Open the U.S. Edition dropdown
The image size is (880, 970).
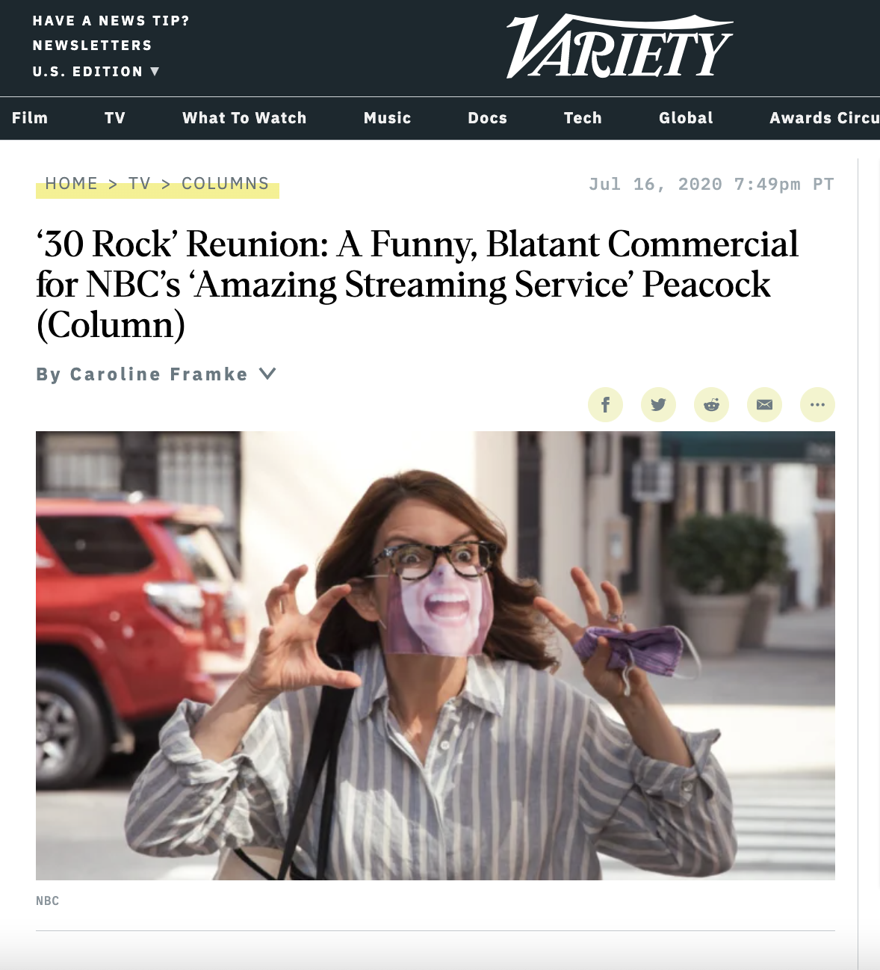(x=96, y=72)
